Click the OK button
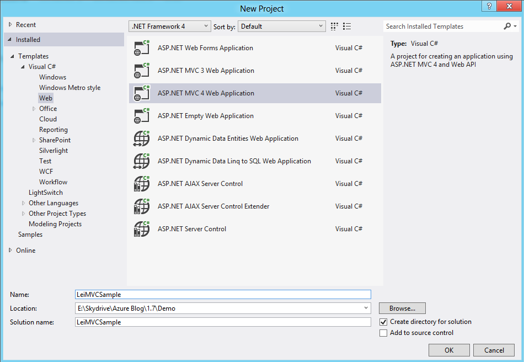The image size is (524, 362). point(449,350)
